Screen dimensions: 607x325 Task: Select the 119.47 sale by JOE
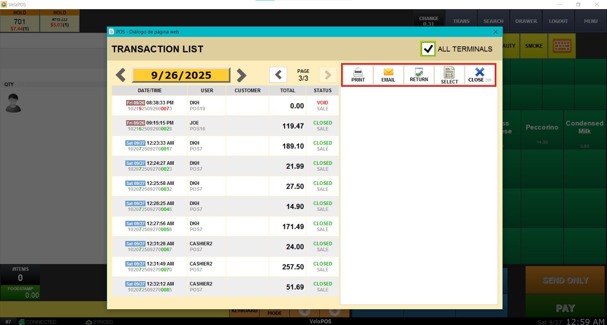[225, 126]
